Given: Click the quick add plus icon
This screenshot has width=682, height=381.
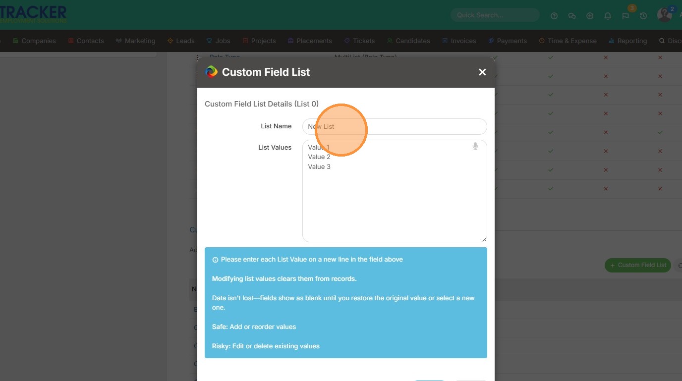Looking at the screenshot, I should pos(590,16).
